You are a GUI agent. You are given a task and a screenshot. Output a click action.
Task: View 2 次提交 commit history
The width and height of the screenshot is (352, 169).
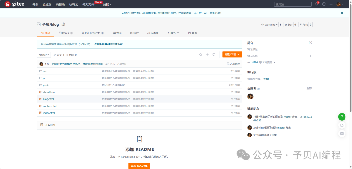[x=233, y=64]
